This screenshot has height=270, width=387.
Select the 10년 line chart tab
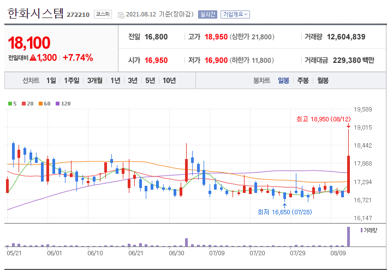pos(169,80)
